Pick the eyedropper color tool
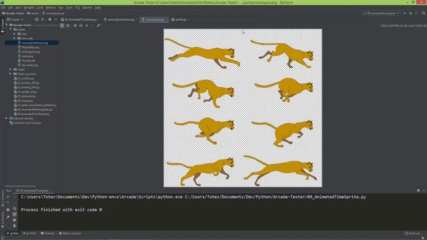Screen dimensions: 427x240 (x=98, y=25)
